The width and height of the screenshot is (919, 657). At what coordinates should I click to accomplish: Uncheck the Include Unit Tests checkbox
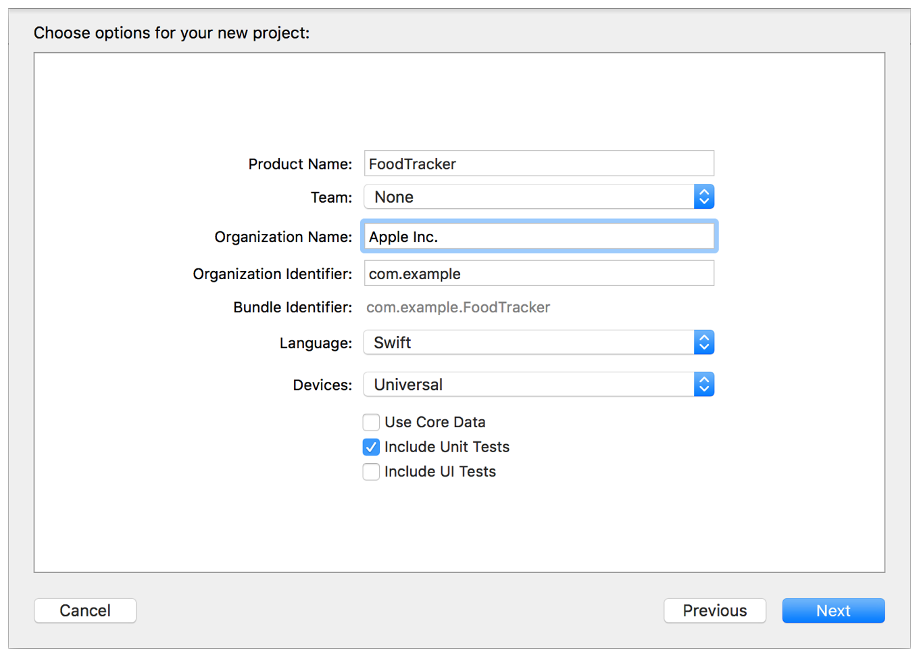(371, 447)
